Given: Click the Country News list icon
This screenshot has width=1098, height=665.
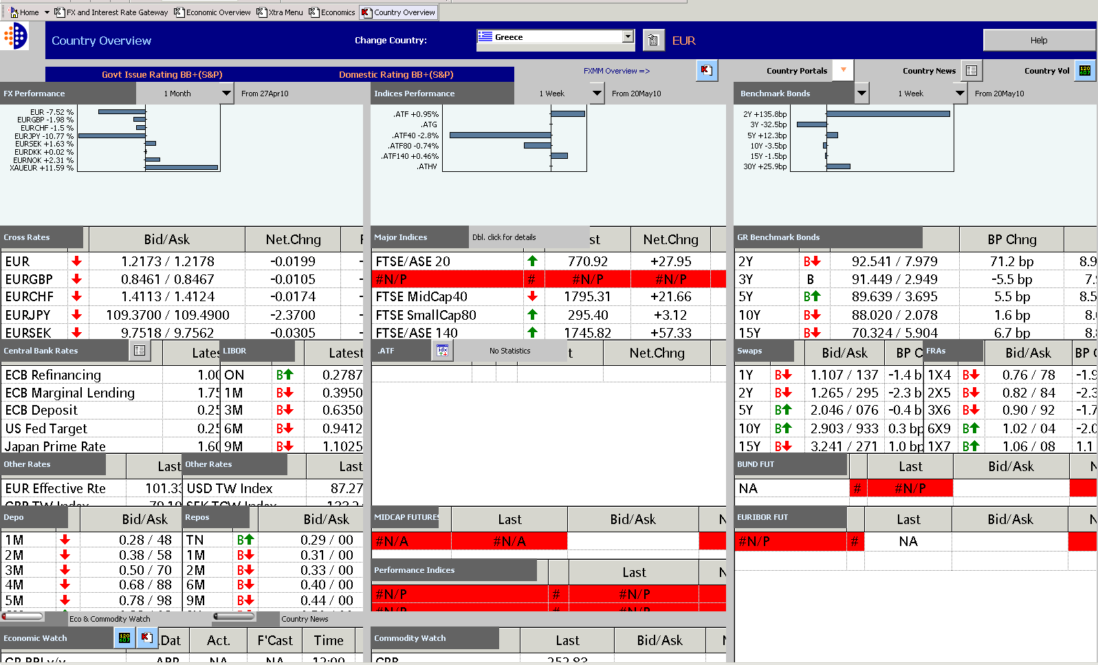Looking at the screenshot, I should (x=971, y=70).
